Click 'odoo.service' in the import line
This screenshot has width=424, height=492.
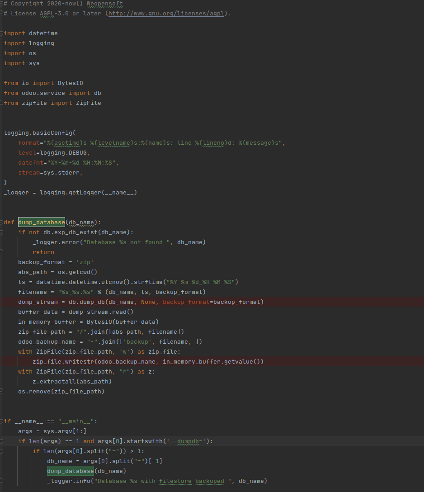[x=43, y=93]
